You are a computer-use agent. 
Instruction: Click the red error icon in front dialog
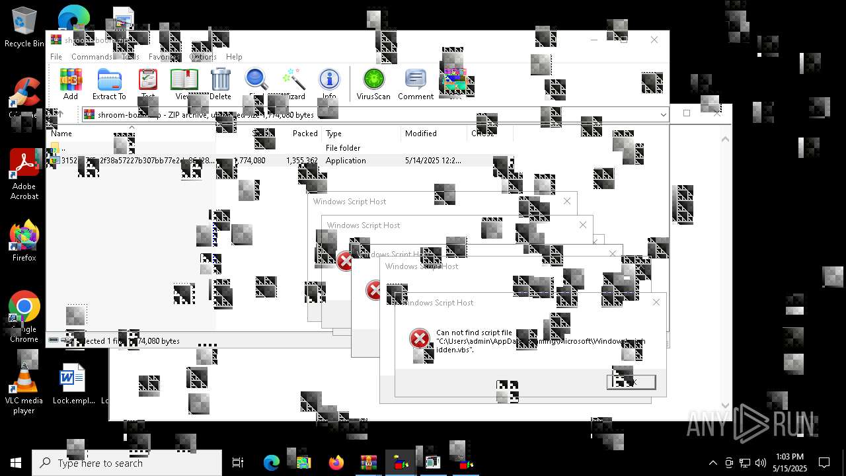coord(420,338)
